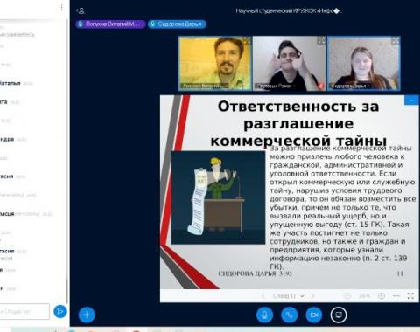Image resolution: width=420 pixels, height=332 pixels.
Task: Share your webcam with the camera button
Action: [314, 315]
